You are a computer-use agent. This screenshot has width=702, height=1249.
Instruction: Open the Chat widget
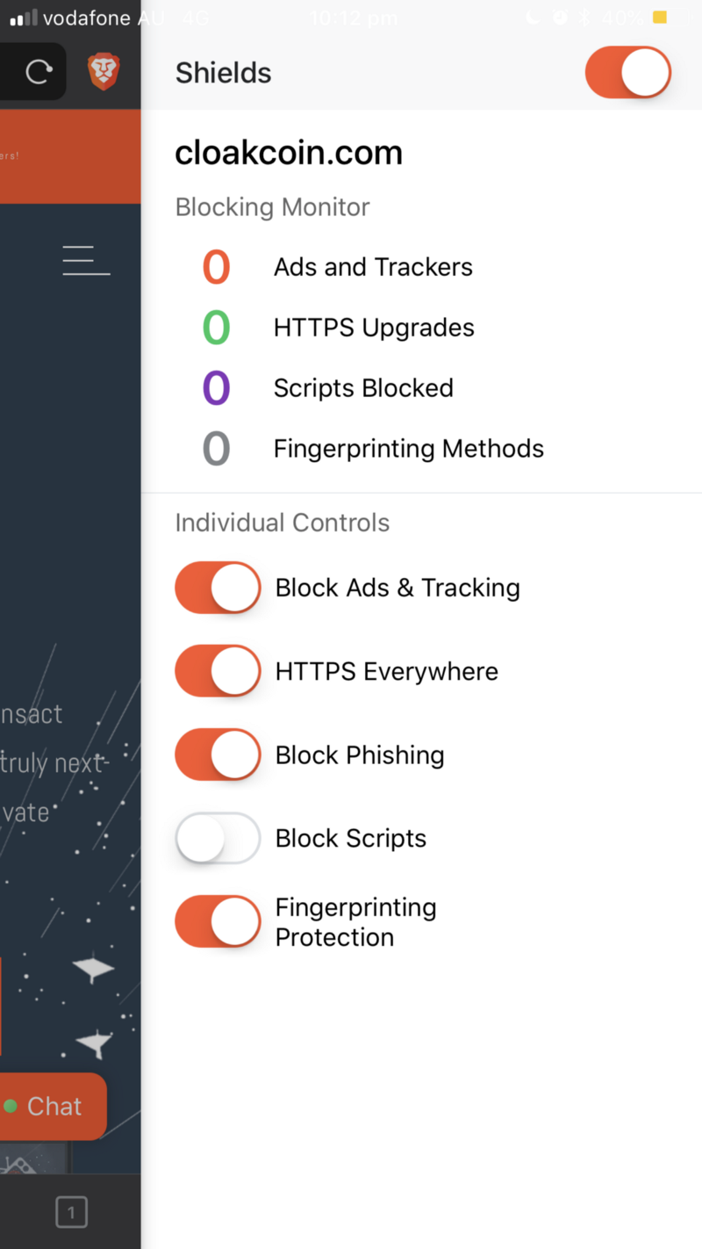(x=53, y=1106)
